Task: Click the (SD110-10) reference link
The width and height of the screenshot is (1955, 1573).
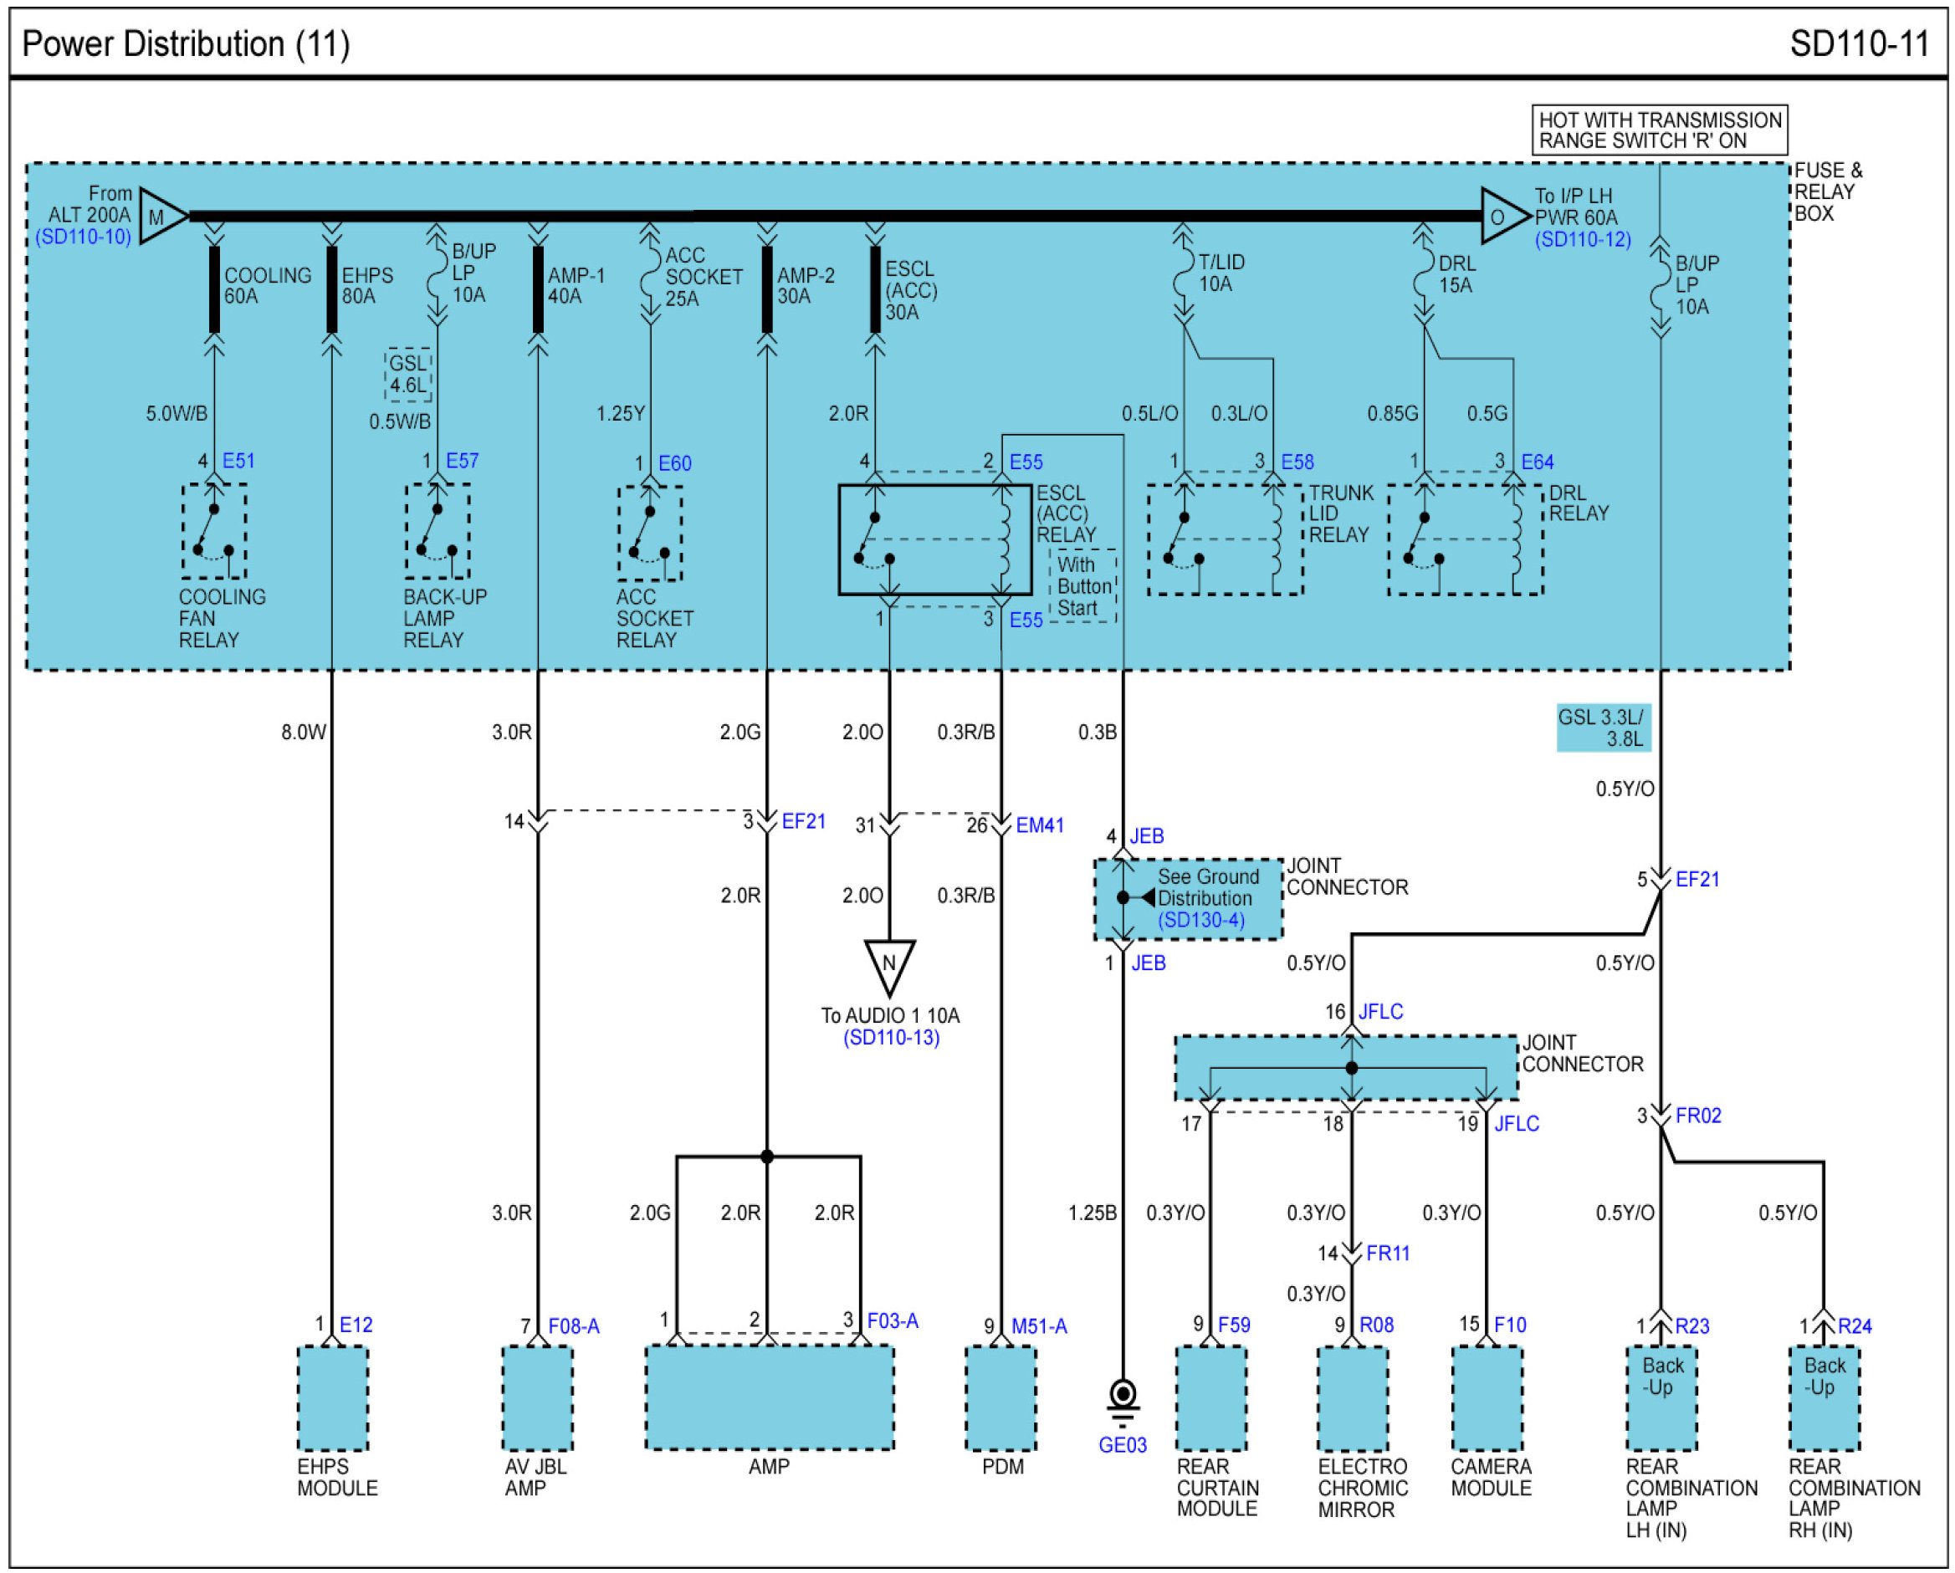Action: pos(83,237)
